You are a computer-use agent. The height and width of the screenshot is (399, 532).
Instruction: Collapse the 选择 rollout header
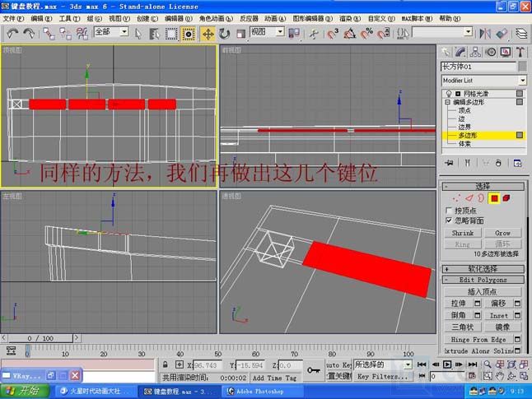483,186
